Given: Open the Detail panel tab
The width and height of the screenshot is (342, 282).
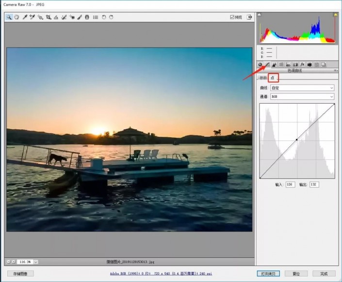Looking at the screenshot, I should tap(274, 64).
